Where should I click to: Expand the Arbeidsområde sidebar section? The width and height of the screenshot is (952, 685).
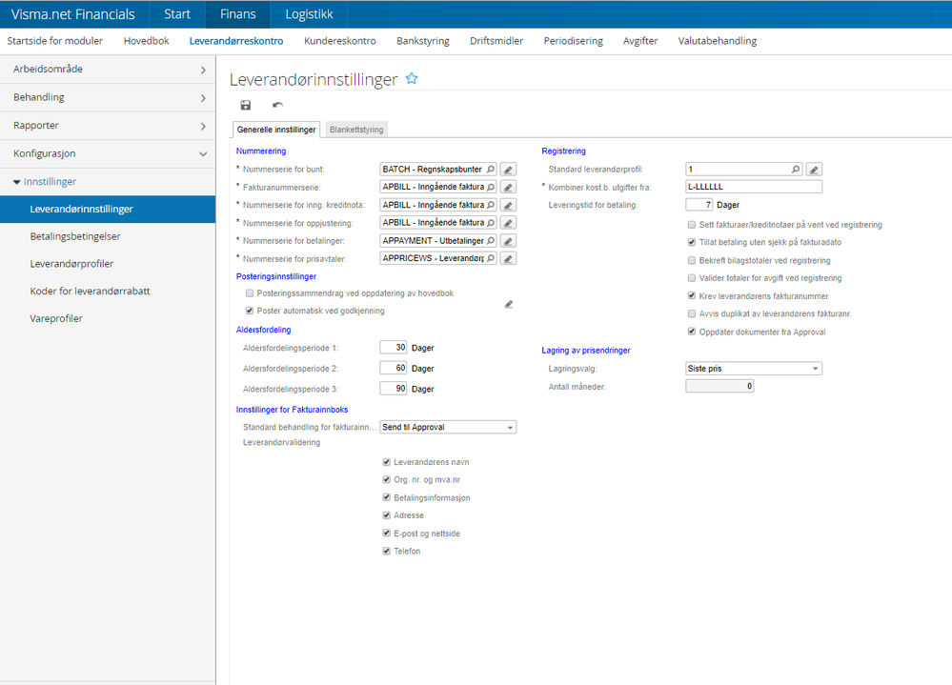(108, 70)
